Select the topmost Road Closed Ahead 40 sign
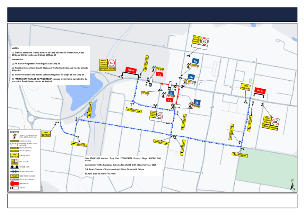Image resolution: width=304 pixels, height=215 pixels. (201, 43)
